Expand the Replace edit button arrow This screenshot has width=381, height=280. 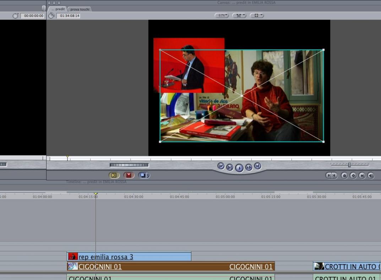[148, 175]
